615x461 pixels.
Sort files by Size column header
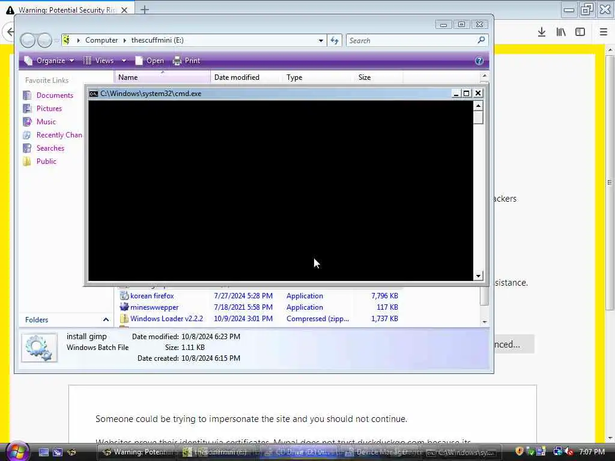[378, 77]
